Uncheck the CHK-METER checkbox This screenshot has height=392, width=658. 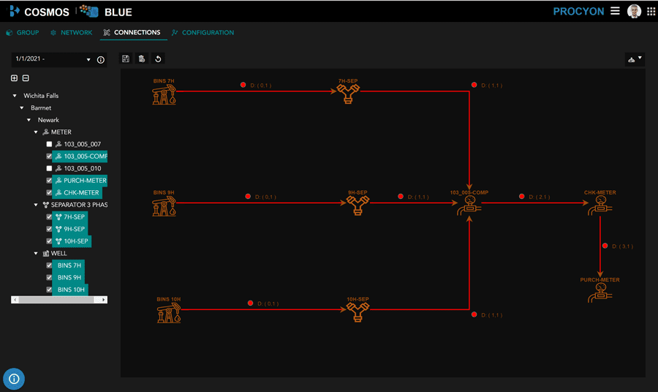(x=49, y=192)
